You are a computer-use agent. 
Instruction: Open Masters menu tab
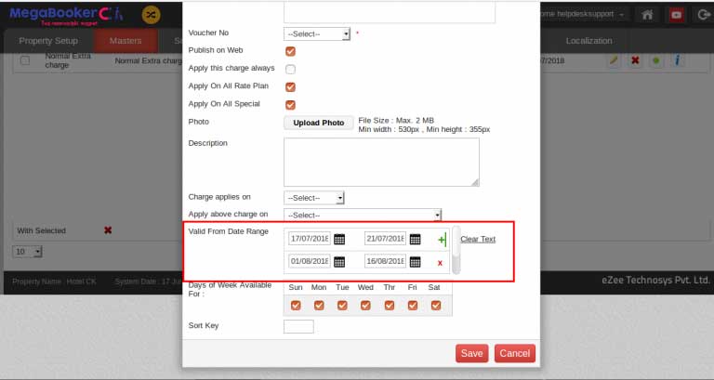click(x=126, y=41)
